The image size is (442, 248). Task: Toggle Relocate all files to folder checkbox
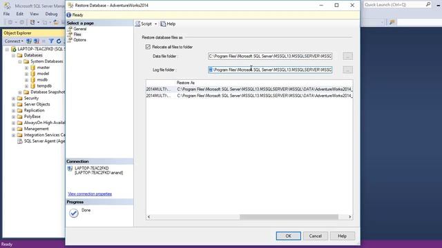point(148,47)
